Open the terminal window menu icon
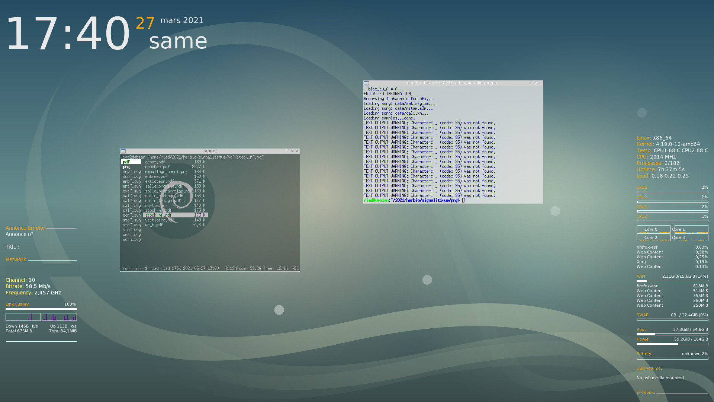This screenshot has width=714, height=402. coord(366,83)
